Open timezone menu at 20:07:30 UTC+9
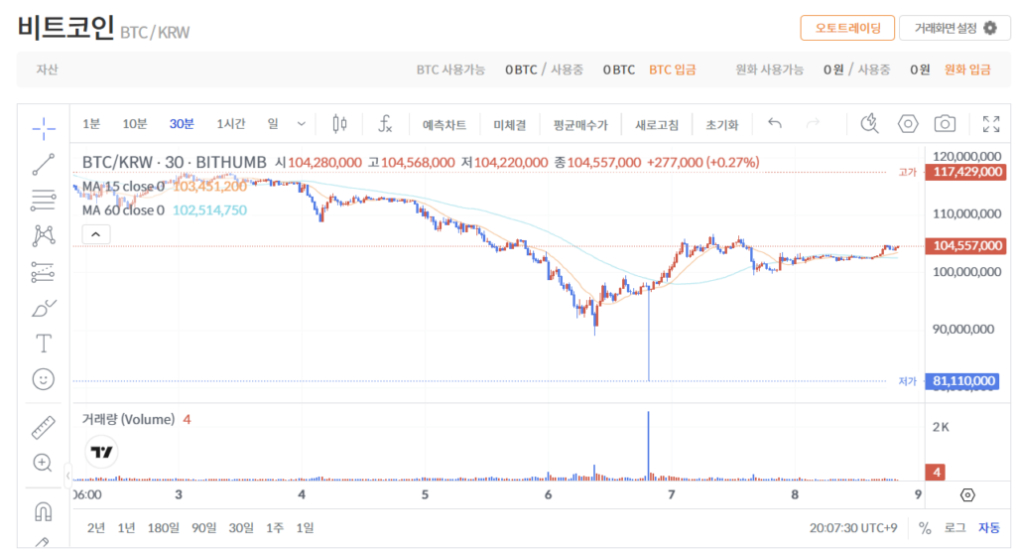The width and height of the screenshot is (1016, 553). point(852,528)
